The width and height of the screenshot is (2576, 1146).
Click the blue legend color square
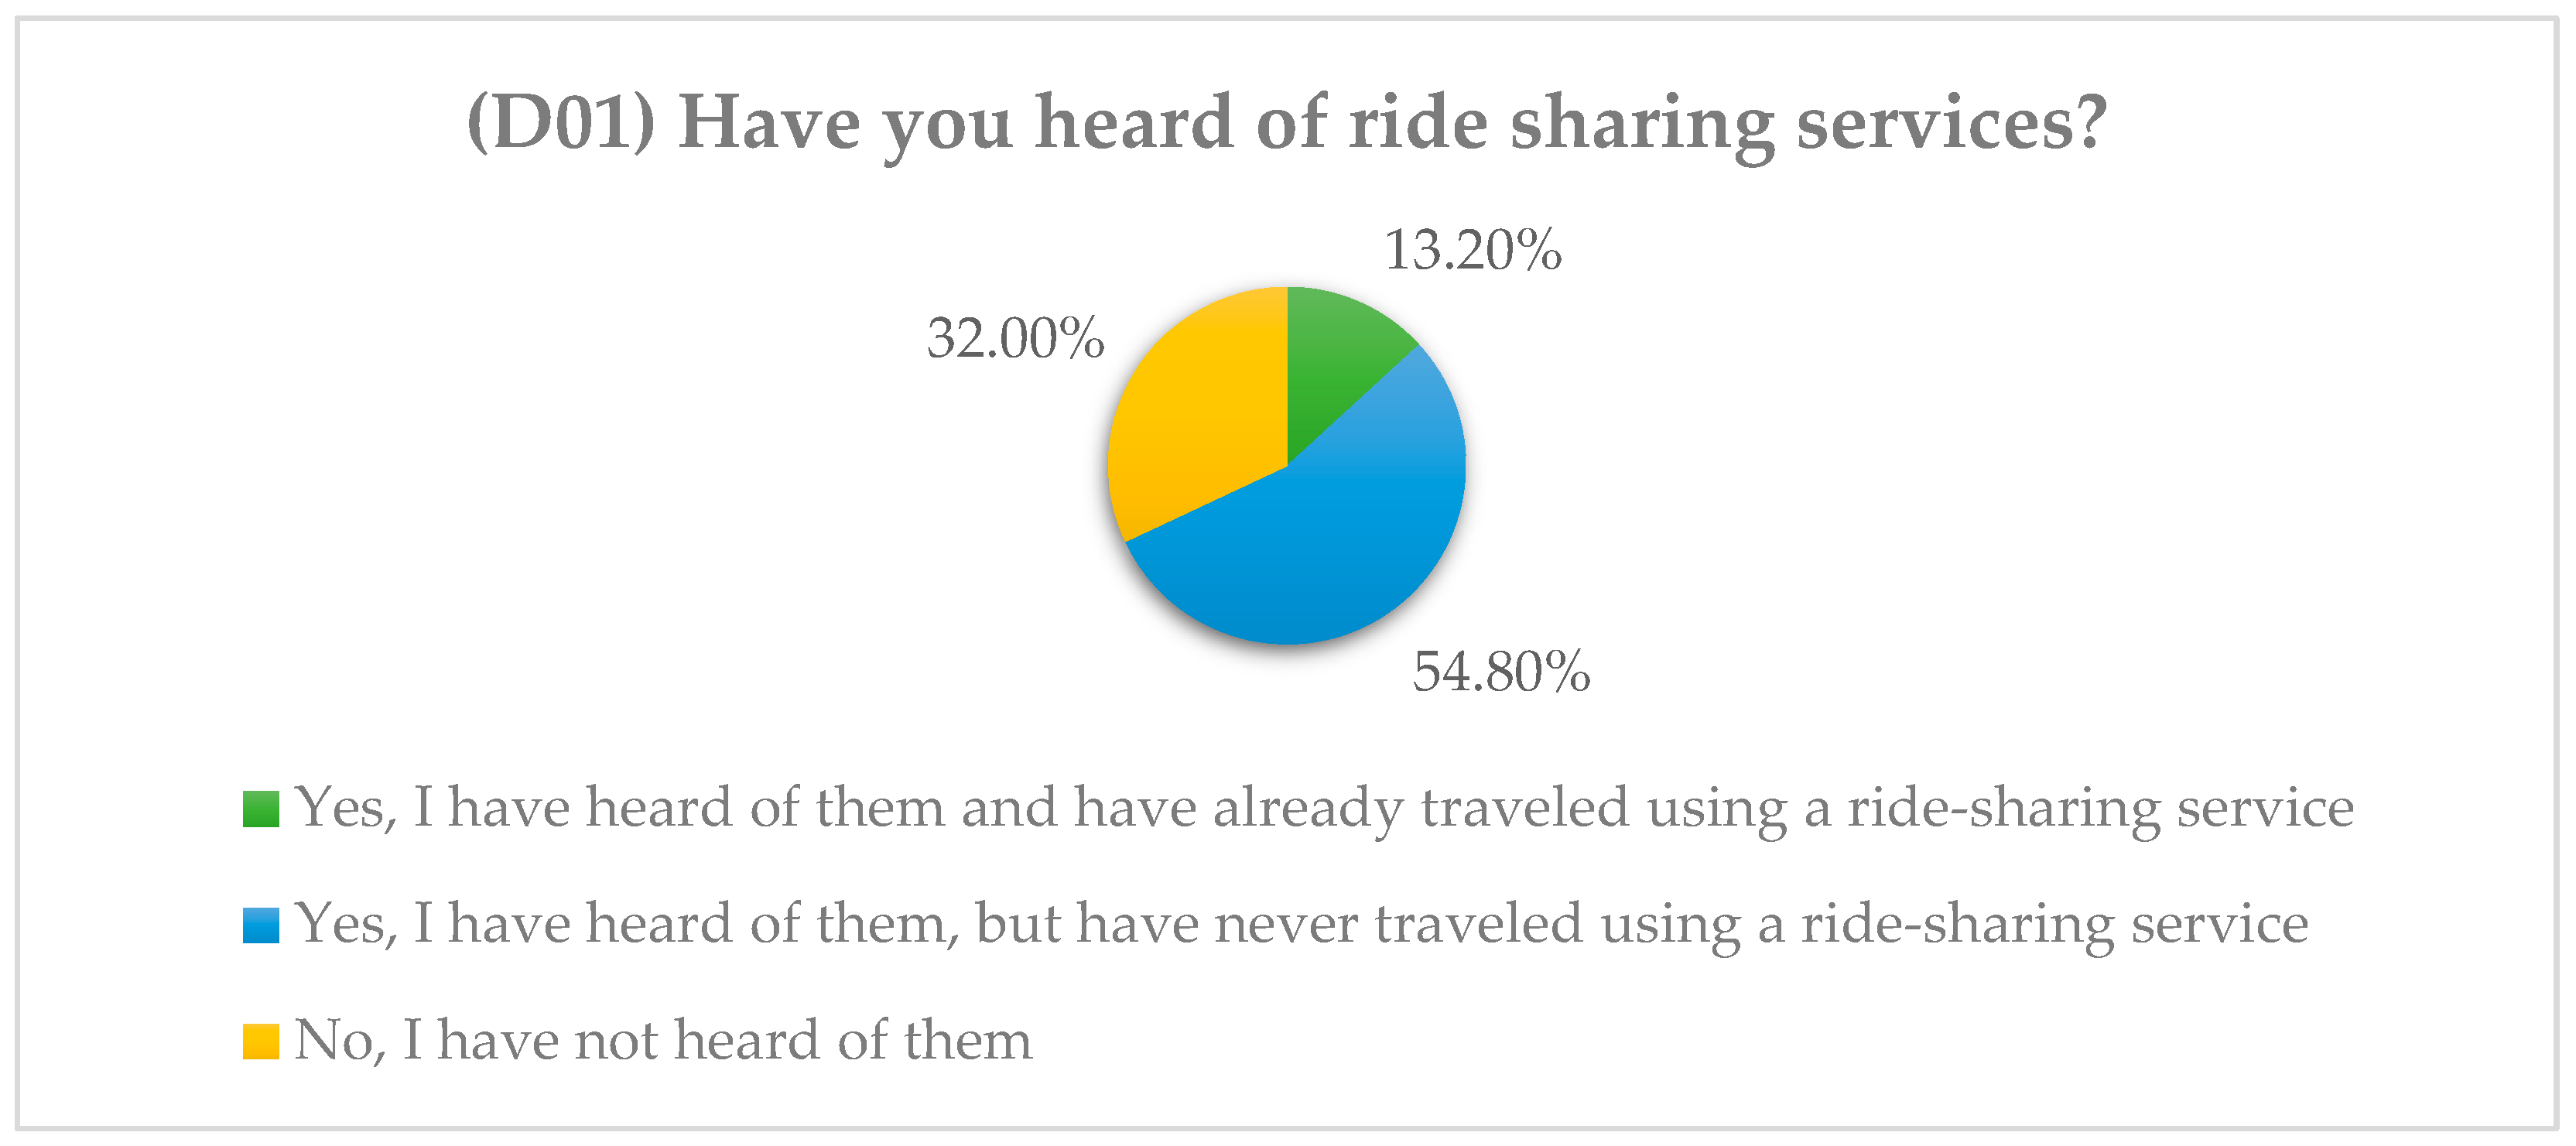(261, 925)
